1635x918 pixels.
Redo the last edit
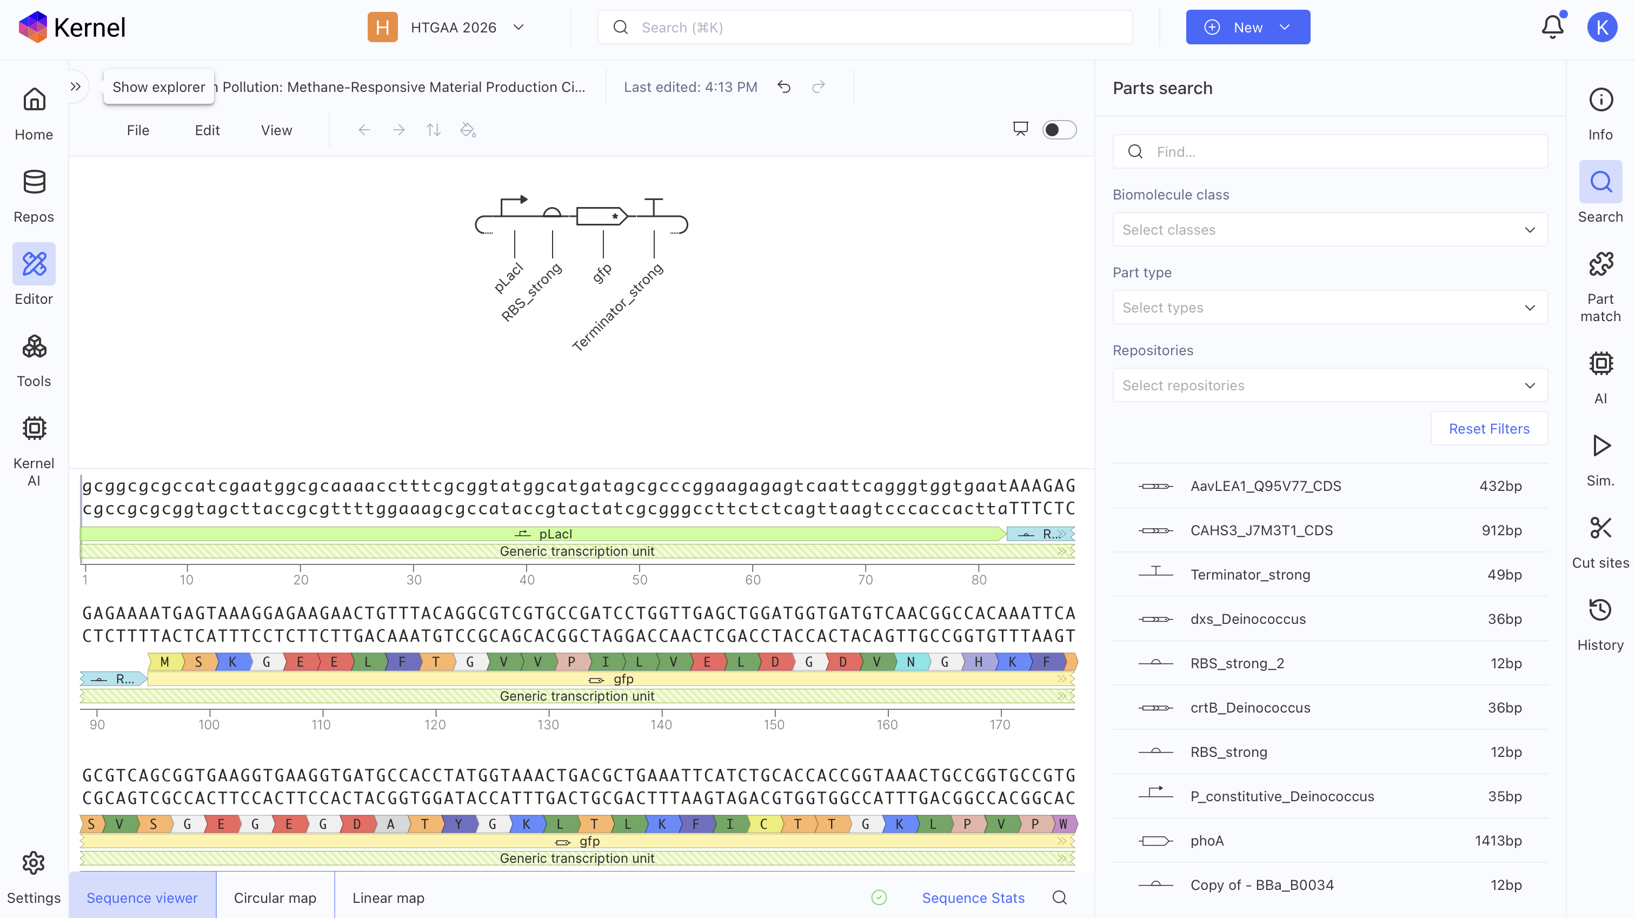(x=818, y=87)
